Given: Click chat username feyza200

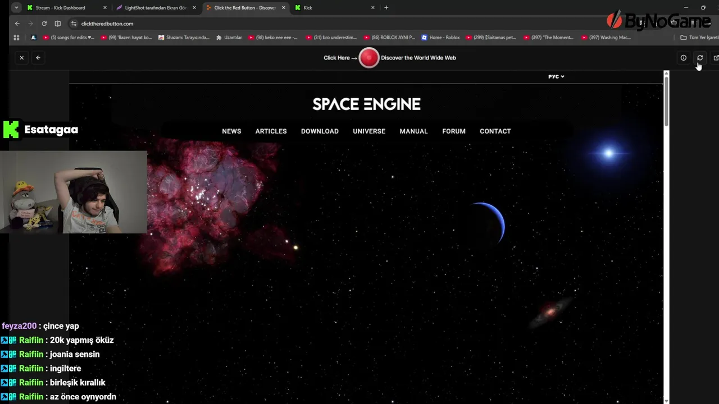Looking at the screenshot, I should 19,326.
